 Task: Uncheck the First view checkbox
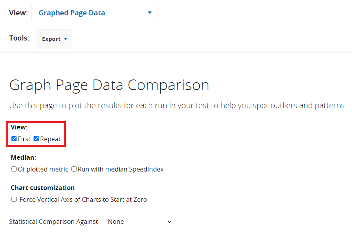point(14,139)
